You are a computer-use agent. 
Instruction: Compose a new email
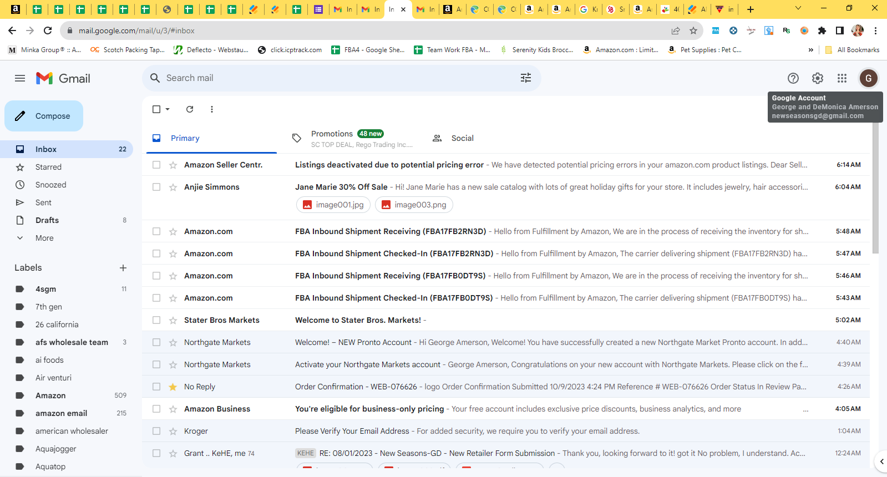point(44,116)
